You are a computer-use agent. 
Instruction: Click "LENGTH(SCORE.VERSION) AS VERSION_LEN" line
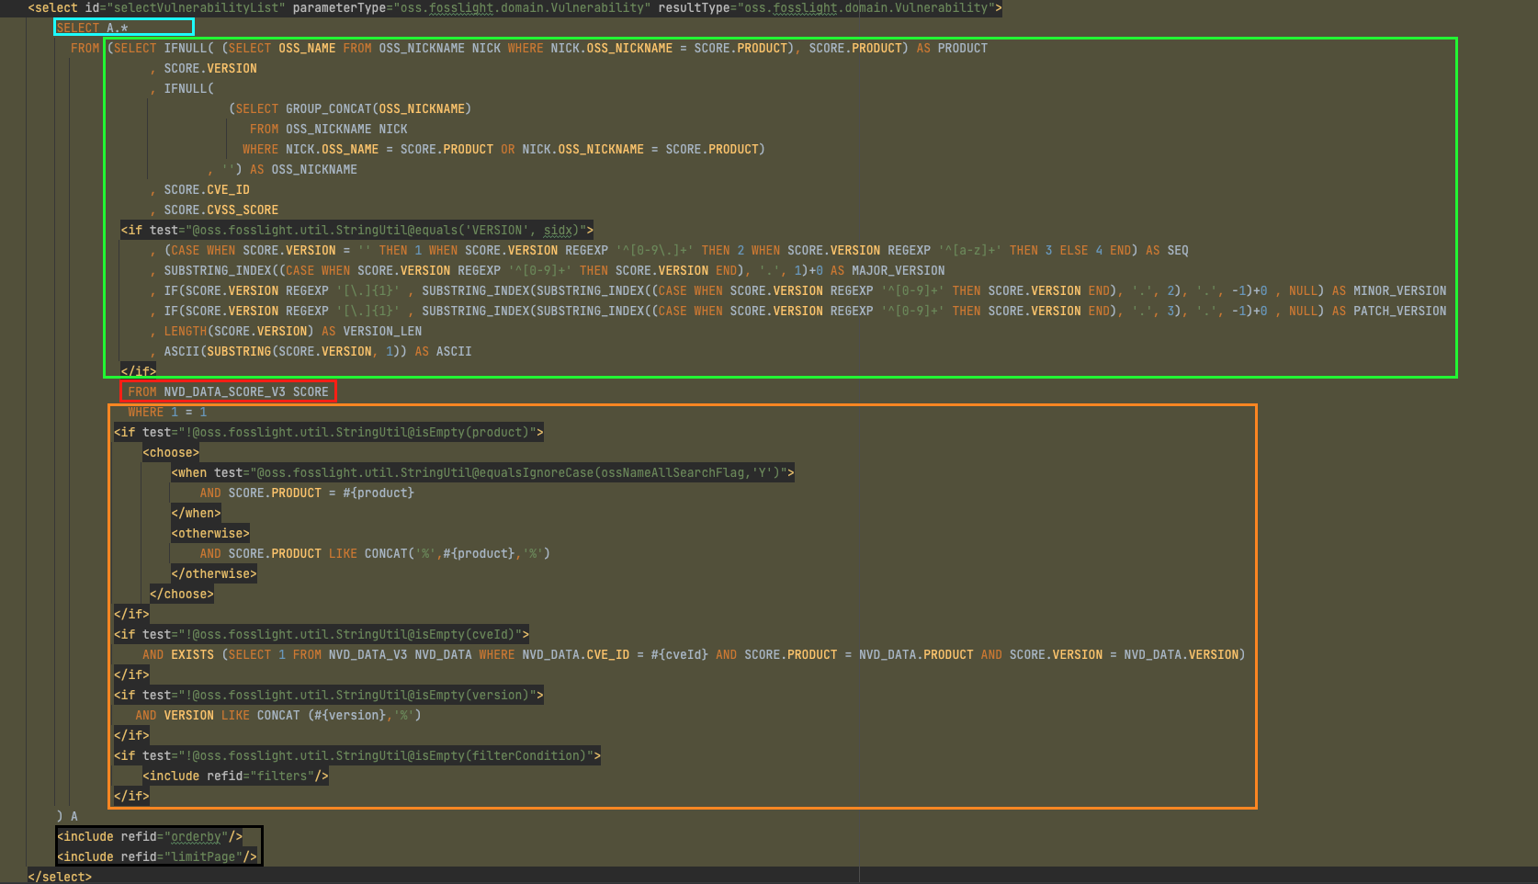point(293,331)
